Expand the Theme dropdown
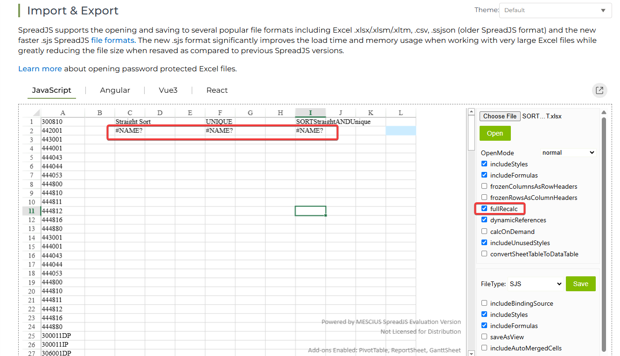620x356 pixels. click(x=555, y=10)
